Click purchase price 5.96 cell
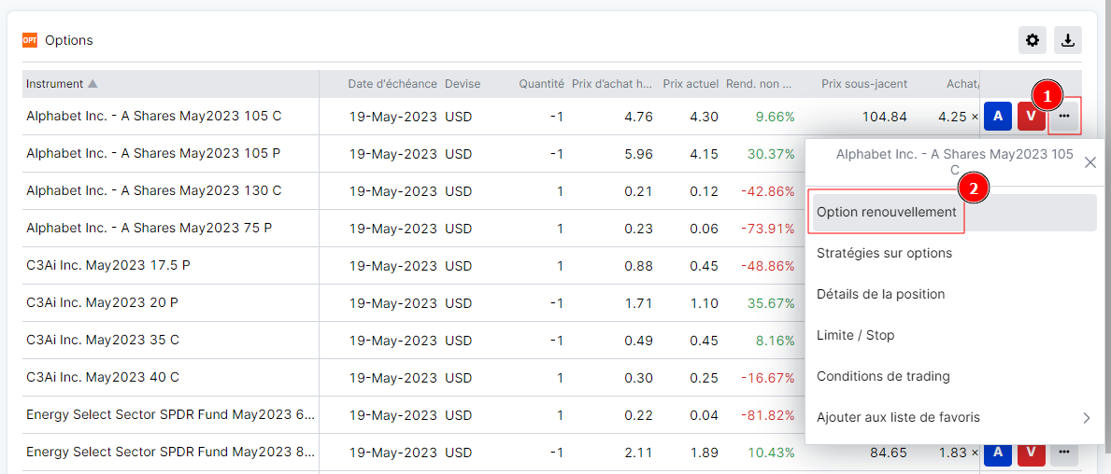This screenshot has height=474, width=1111. [x=639, y=154]
